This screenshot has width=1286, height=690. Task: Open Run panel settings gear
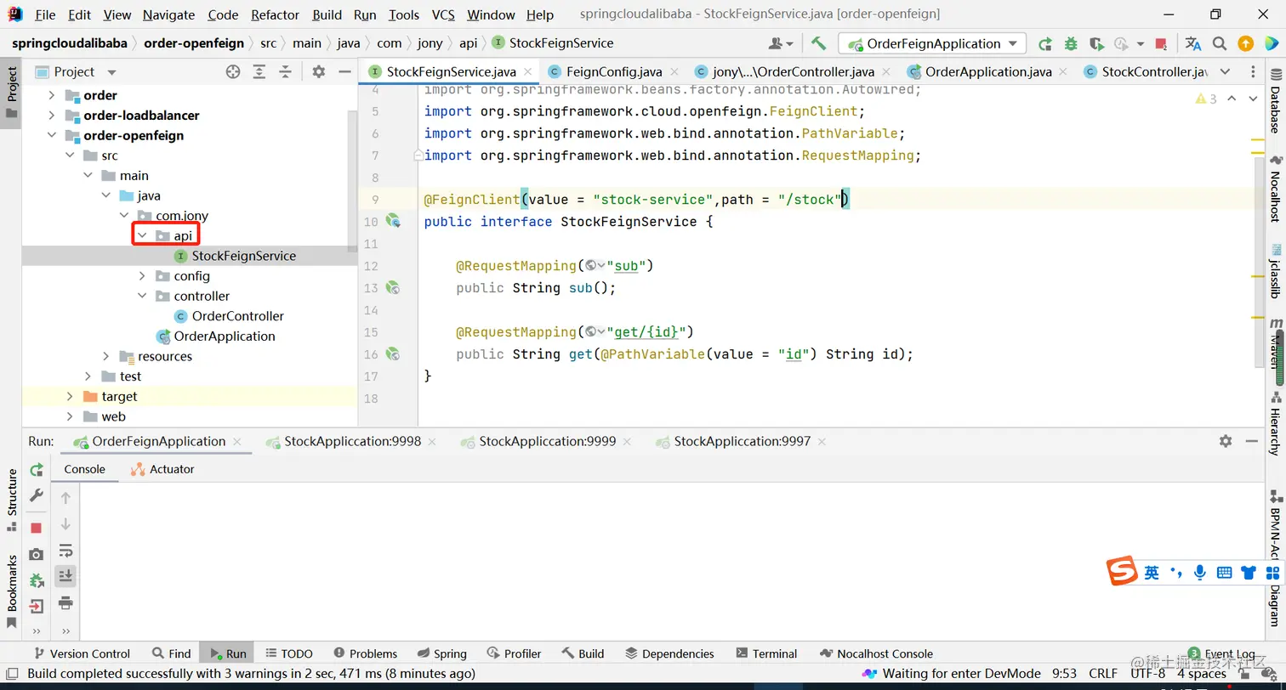(1225, 441)
